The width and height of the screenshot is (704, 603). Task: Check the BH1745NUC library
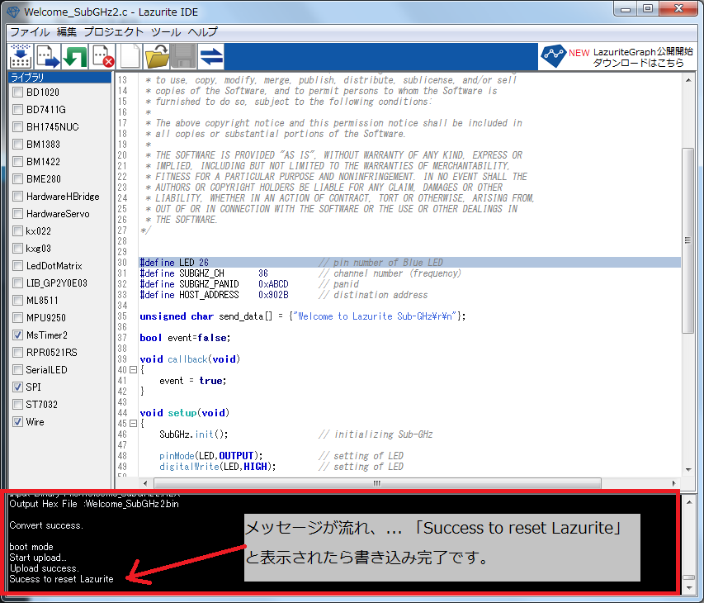click(17, 126)
